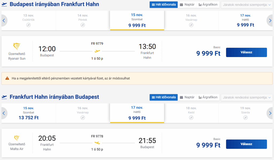Click the plane icon on flight FR 9778
This screenshot has width=274, height=160.
pos(97,143)
